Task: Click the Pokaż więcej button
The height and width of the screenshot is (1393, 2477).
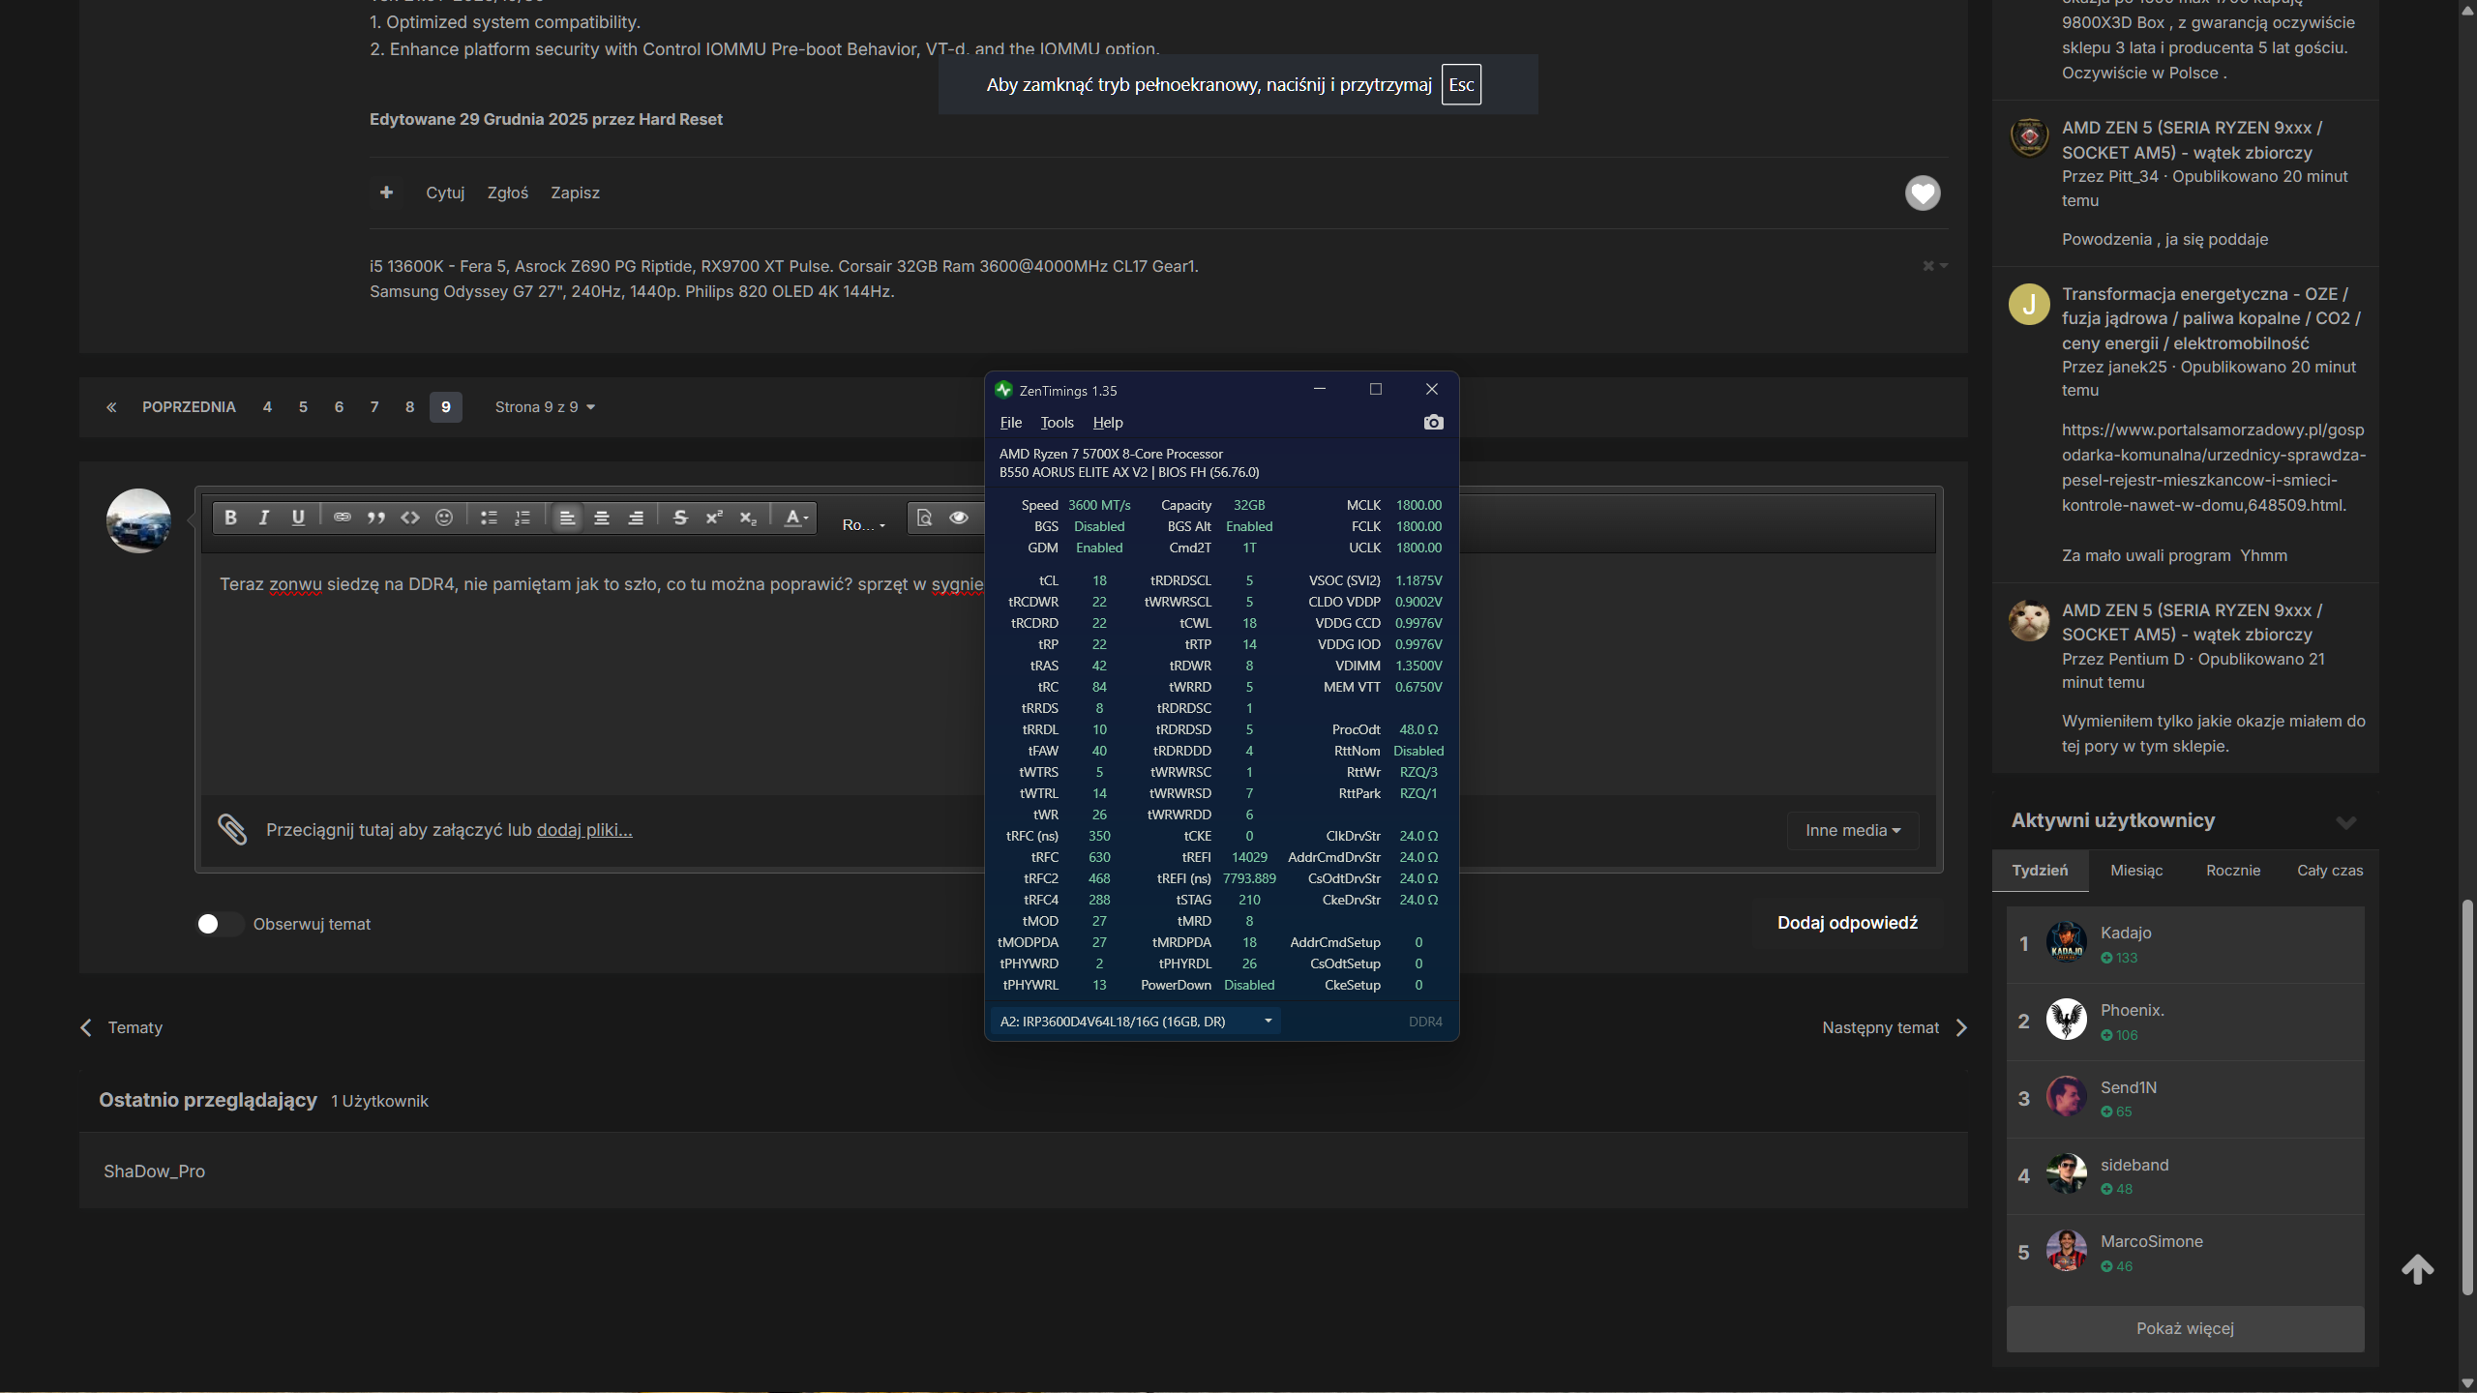Action: 2184,1328
